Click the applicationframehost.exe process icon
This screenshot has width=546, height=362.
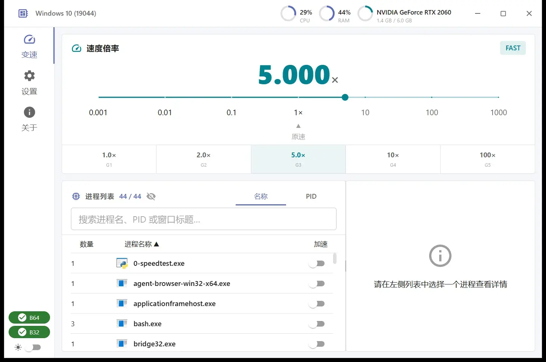click(x=122, y=303)
